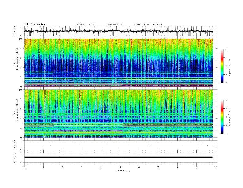Click the "1" tick on the Time axis
This screenshot has height=188, width=243.
pyautogui.click(x=43, y=167)
